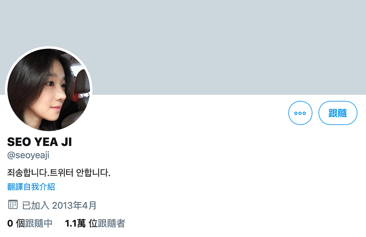The height and width of the screenshot is (237, 366).
Task: Open the three-dot more options menu
Action: (x=300, y=113)
